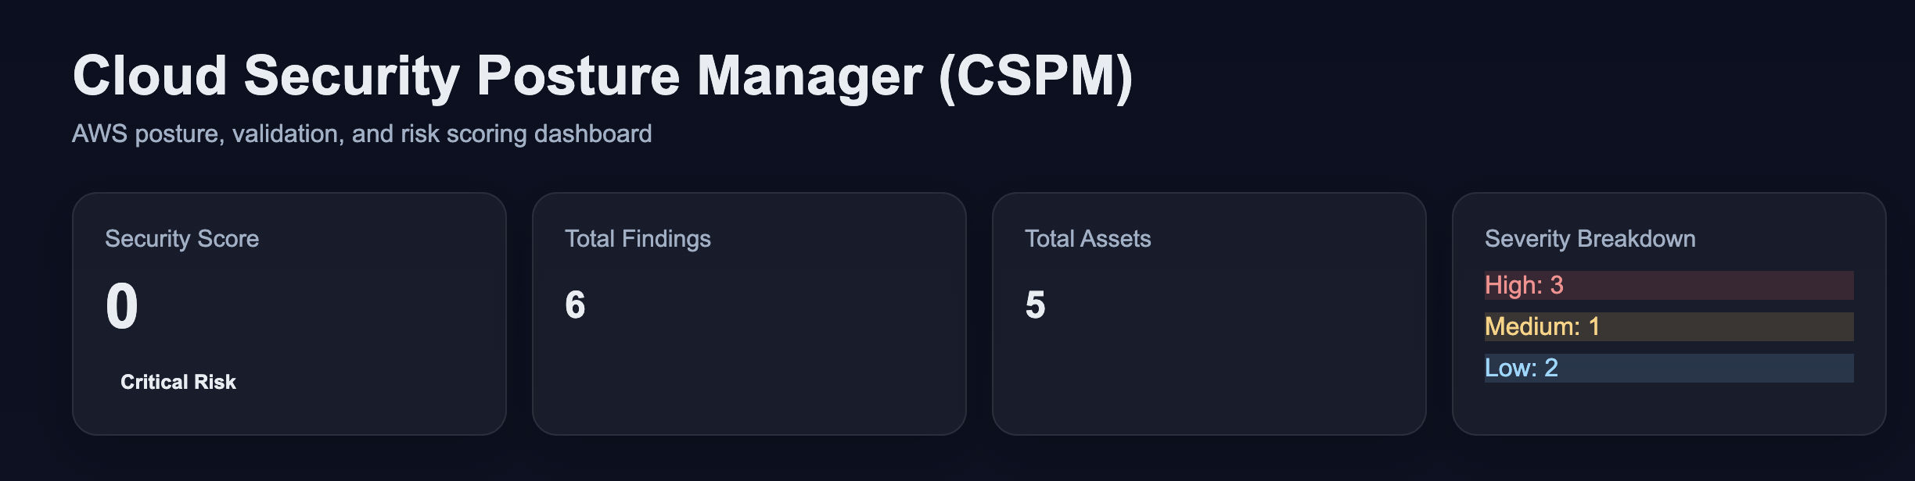Viewport: 1915px width, 481px height.
Task: Select the Security Score label
Action: click(x=181, y=239)
